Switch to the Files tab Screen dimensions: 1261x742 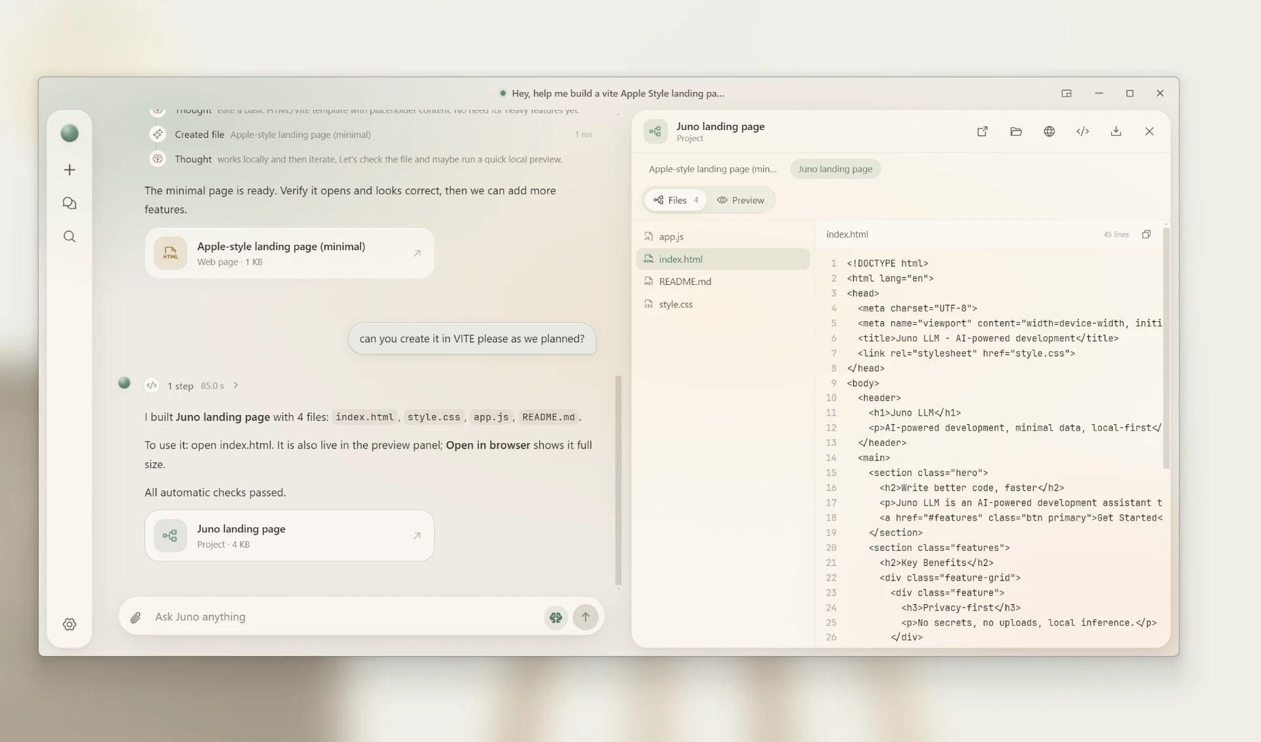[x=676, y=200]
